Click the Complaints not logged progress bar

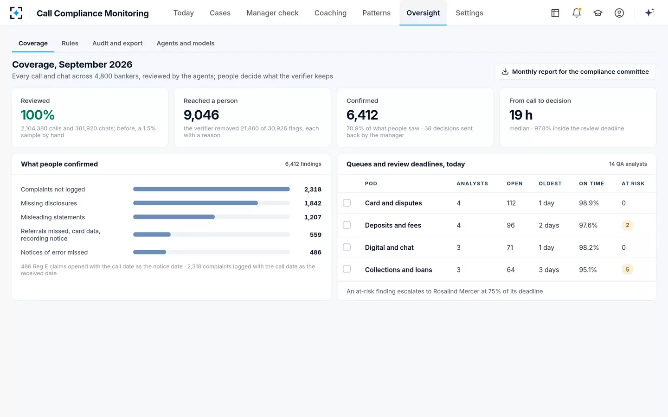[x=212, y=189]
